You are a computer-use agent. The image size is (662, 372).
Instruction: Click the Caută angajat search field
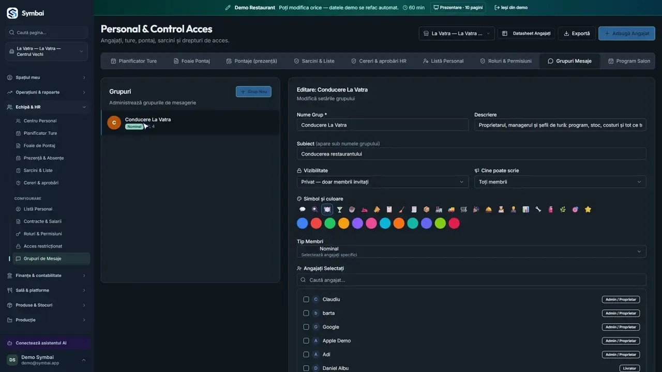[x=471, y=280]
